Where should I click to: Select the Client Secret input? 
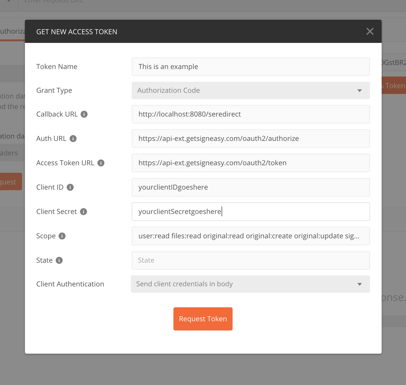(x=251, y=212)
